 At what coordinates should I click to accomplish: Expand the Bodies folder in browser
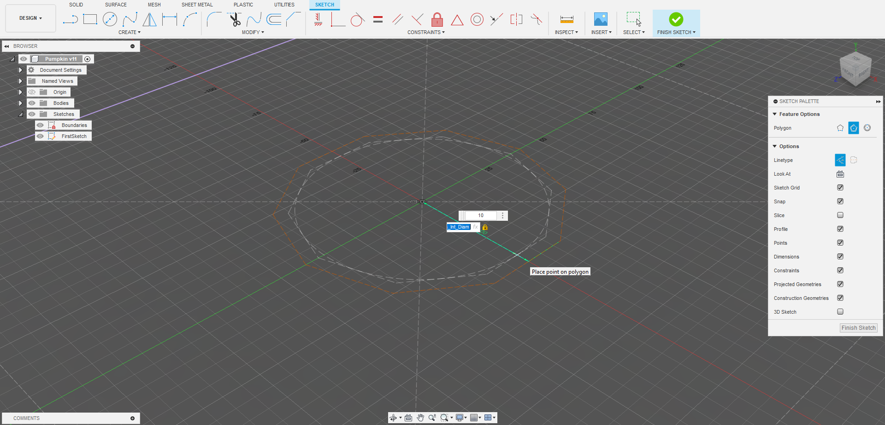pyautogui.click(x=20, y=103)
